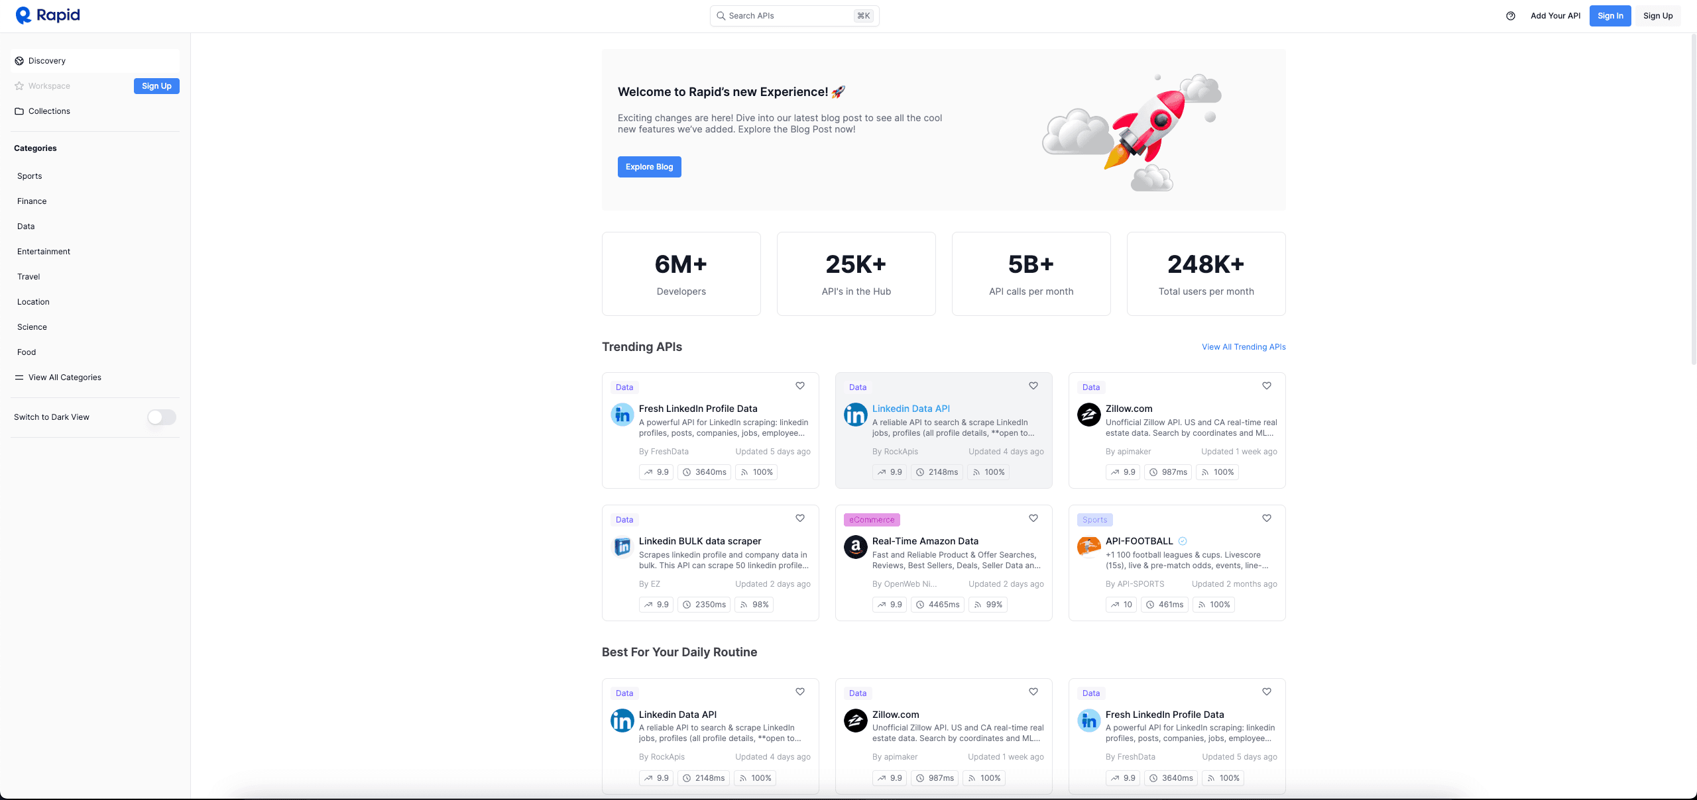Click the 25K+ API's in the Hub card
Screen dimensions: 1697x800
click(x=856, y=274)
